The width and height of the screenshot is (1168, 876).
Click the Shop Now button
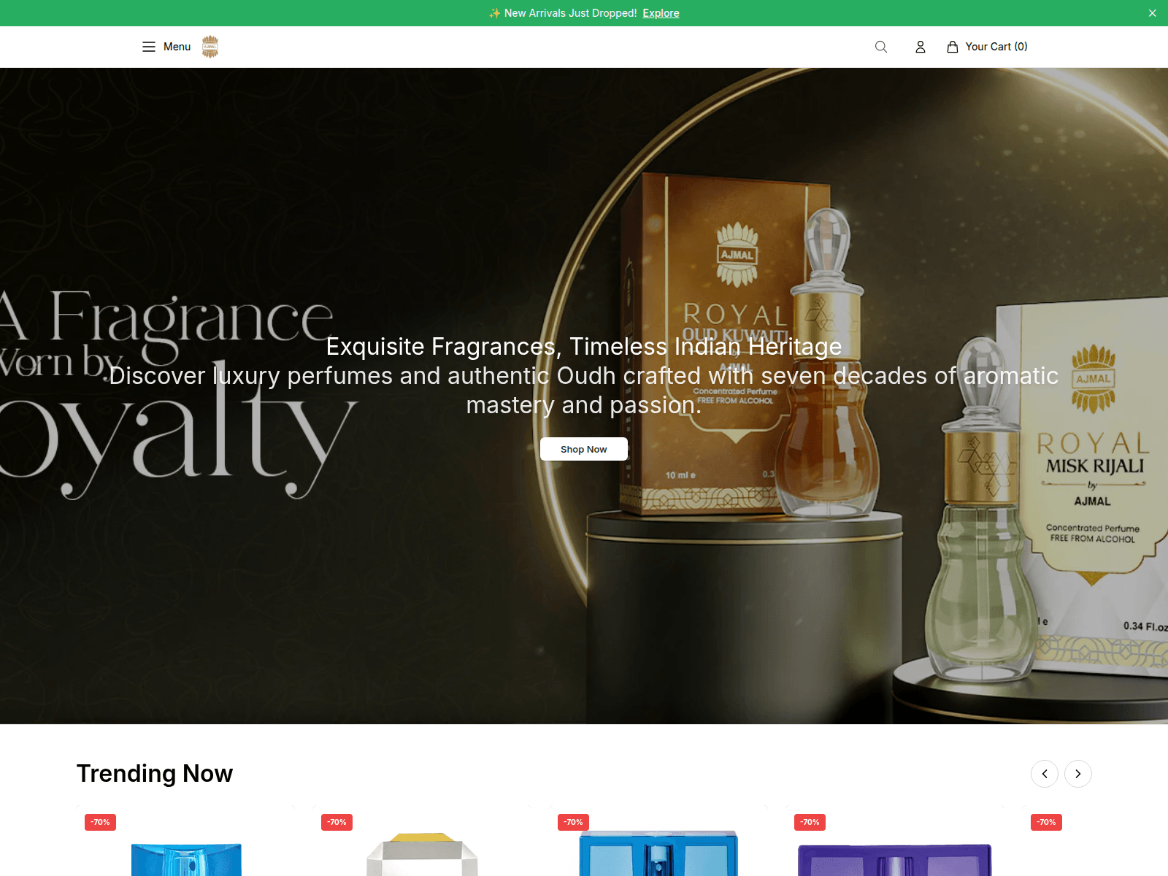pos(583,449)
